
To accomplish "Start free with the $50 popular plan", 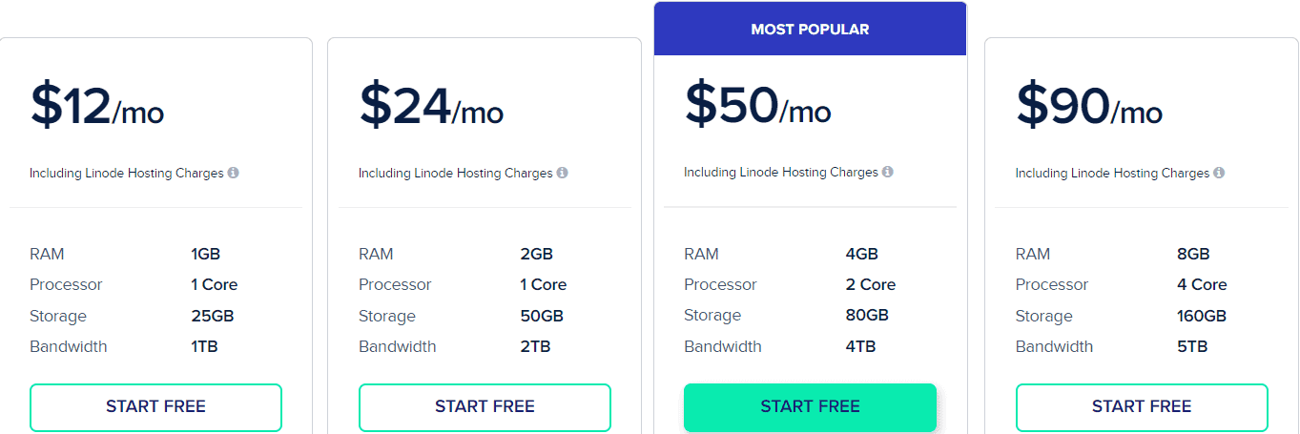I will click(810, 407).
